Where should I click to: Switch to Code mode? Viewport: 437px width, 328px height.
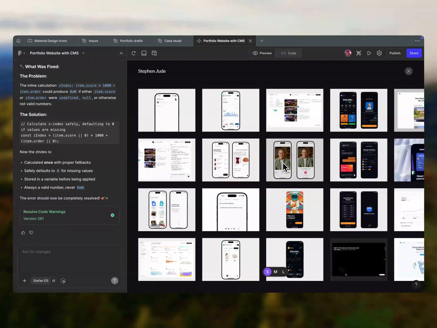coord(289,53)
